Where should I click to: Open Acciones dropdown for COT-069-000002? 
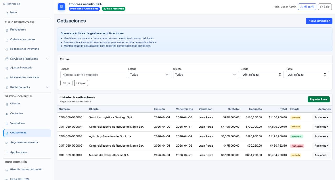[321, 146]
